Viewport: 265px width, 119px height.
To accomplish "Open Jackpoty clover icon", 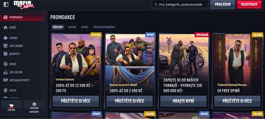I will 5,54.
